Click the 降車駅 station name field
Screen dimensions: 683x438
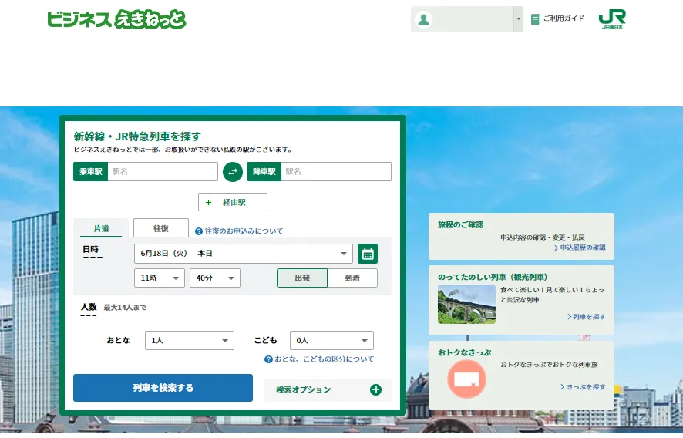pyautogui.click(x=336, y=172)
